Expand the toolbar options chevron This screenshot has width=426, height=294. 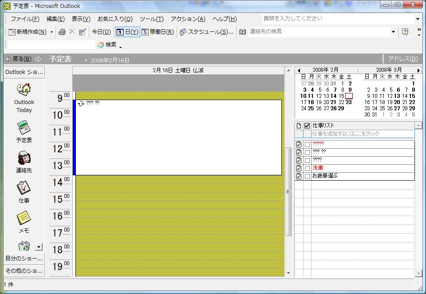419,32
